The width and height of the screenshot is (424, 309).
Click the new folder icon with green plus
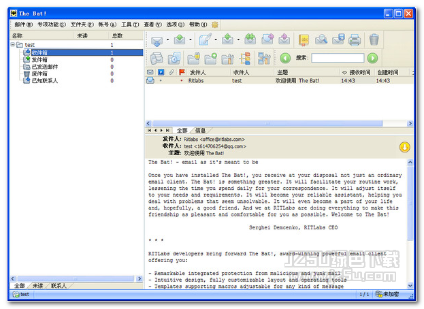pos(211,58)
